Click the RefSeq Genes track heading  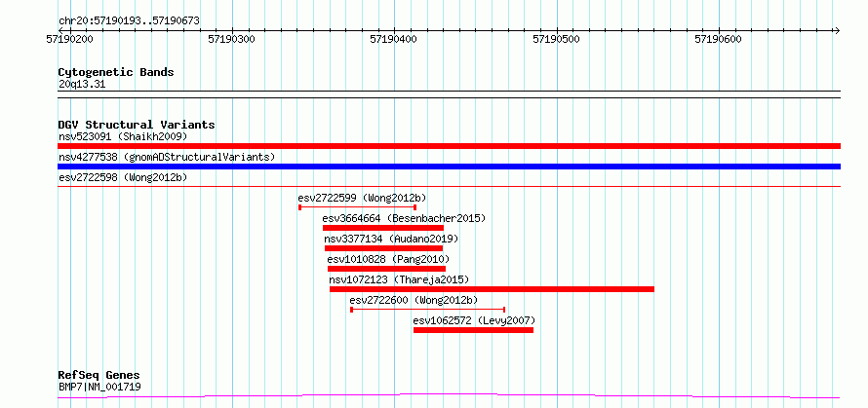(99, 376)
